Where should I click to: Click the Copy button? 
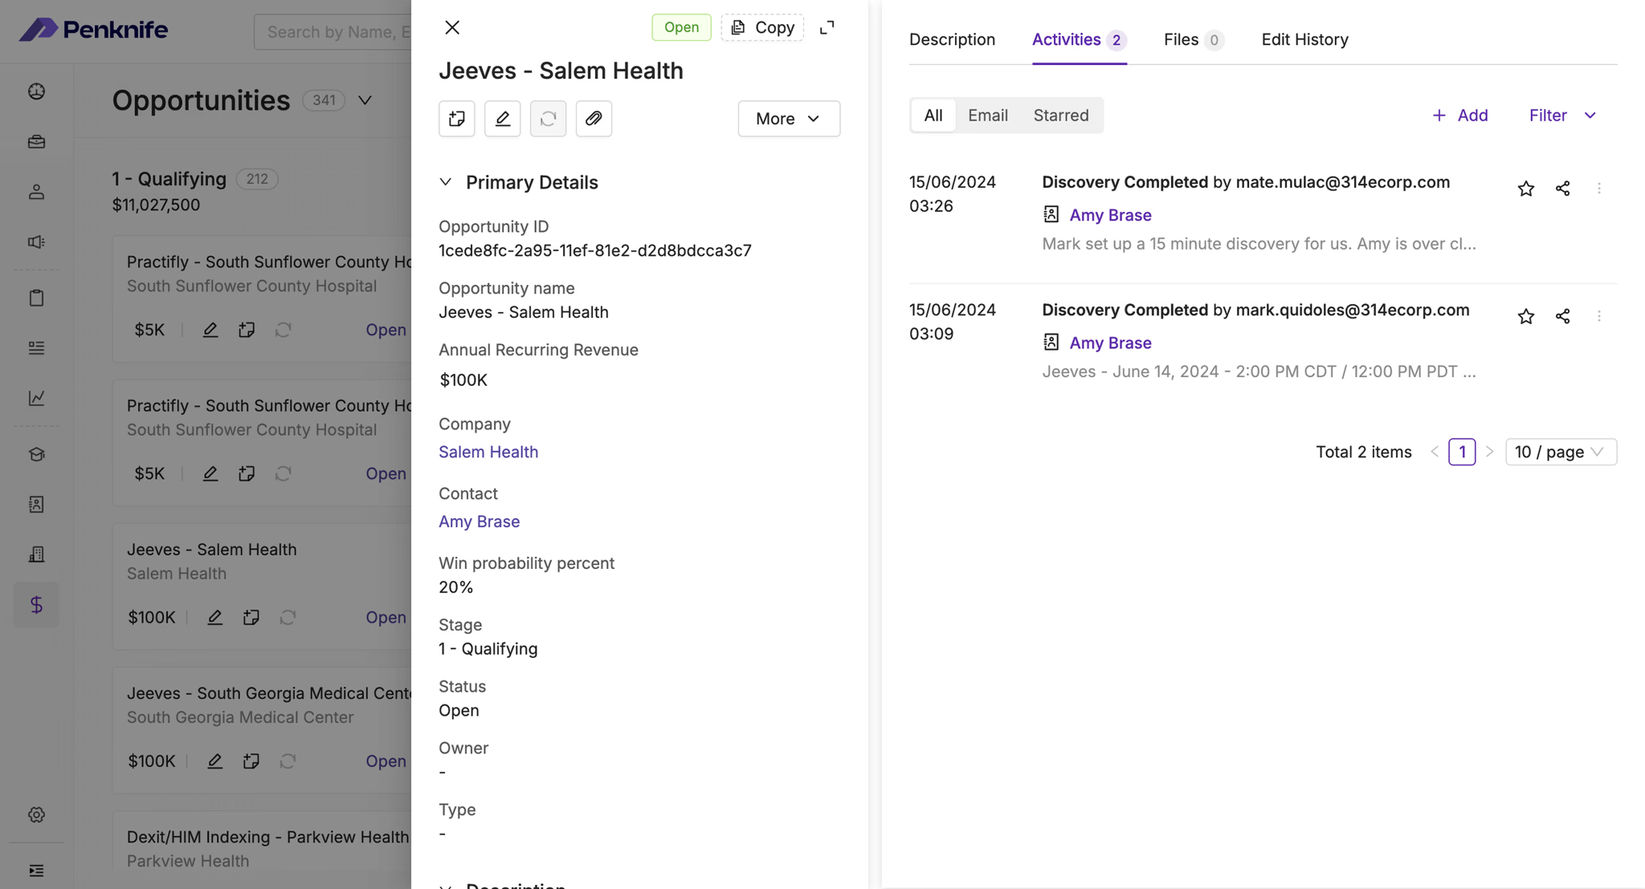pyautogui.click(x=762, y=27)
